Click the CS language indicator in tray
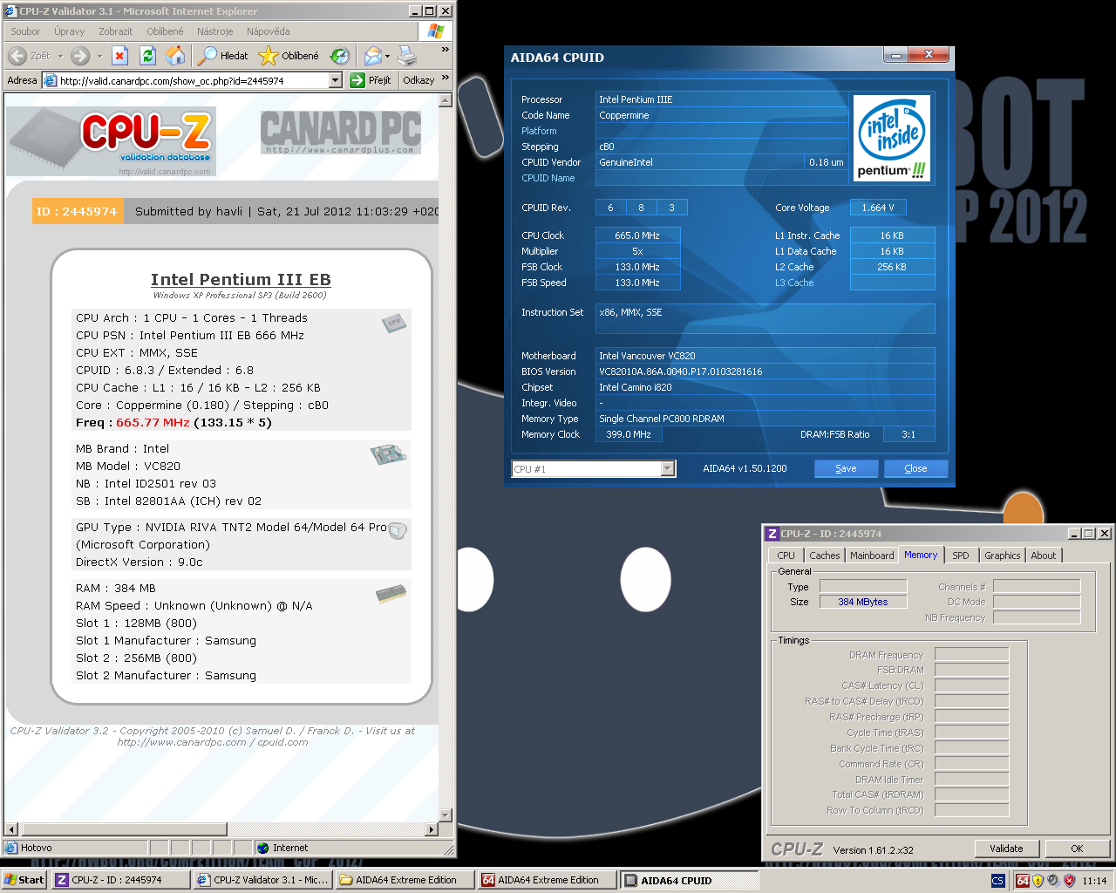 pos(997,881)
